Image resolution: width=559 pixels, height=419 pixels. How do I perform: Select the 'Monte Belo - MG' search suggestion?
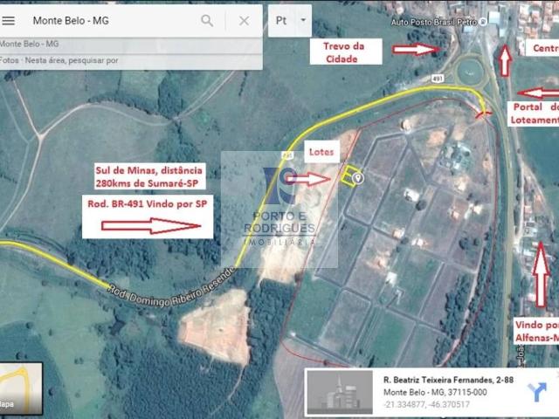point(131,45)
